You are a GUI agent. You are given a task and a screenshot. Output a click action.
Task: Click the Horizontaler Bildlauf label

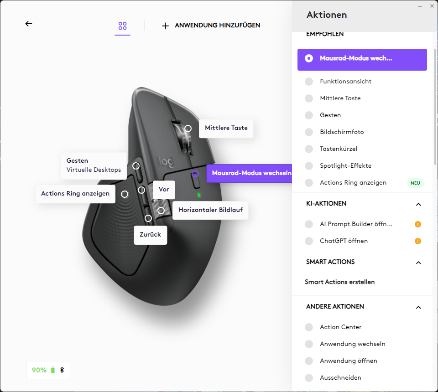(x=210, y=210)
